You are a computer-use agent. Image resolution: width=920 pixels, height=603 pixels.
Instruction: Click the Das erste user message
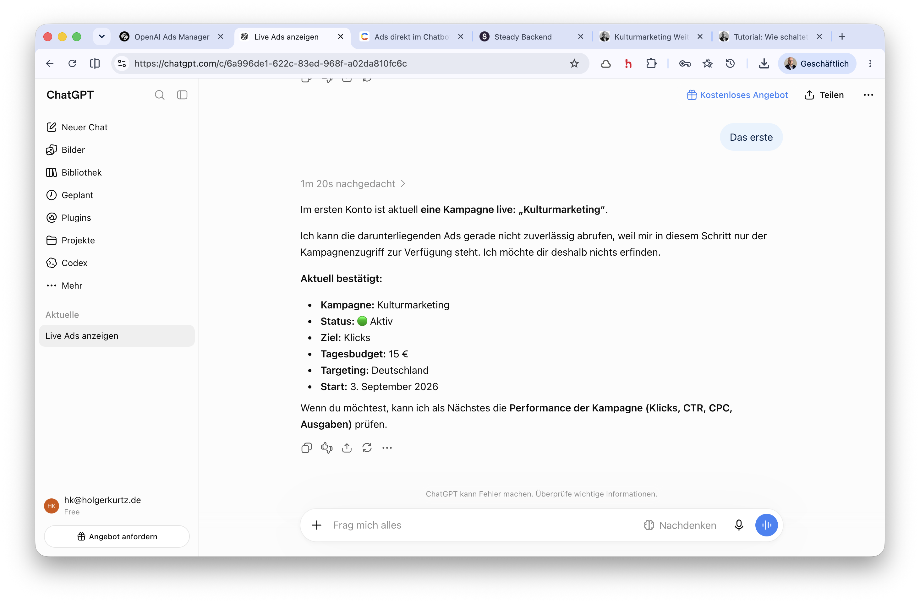751,137
